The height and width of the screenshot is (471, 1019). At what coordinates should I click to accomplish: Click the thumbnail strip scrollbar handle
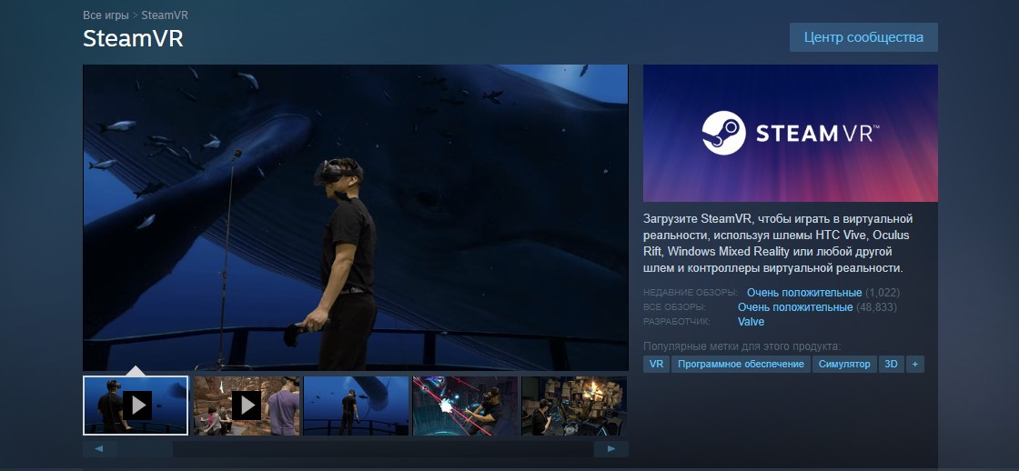pos(146,449)
